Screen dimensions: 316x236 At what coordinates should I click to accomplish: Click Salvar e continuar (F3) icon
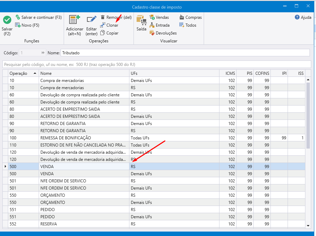point(18,17)
